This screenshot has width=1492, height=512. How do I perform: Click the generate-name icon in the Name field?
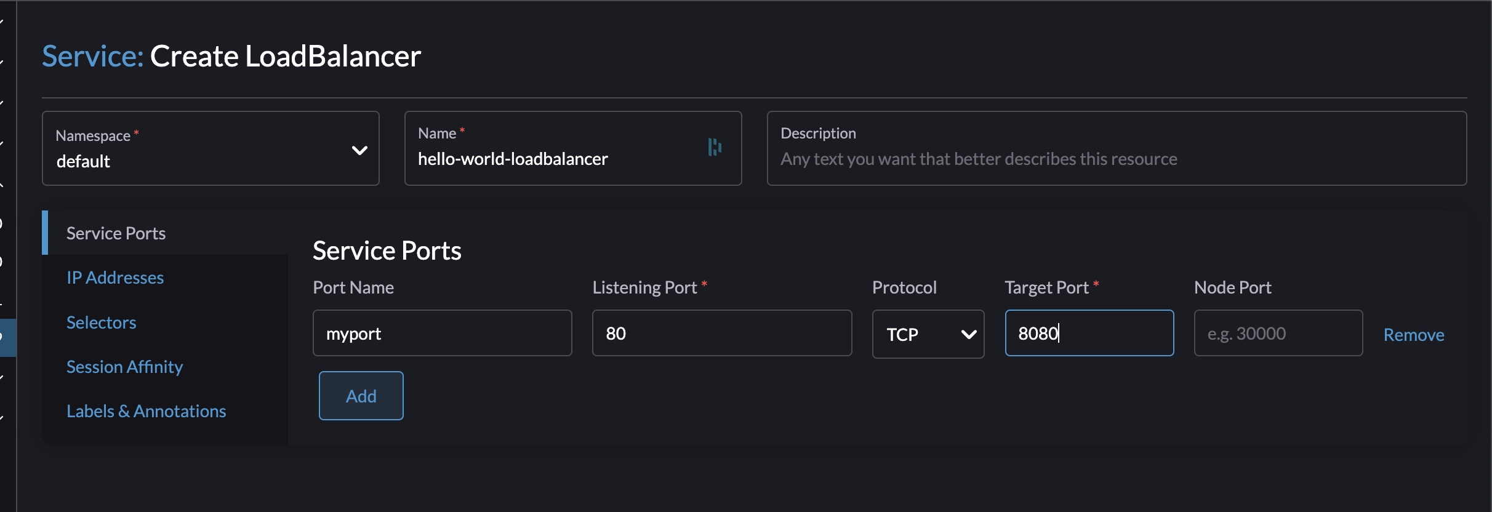click(714, 148)
